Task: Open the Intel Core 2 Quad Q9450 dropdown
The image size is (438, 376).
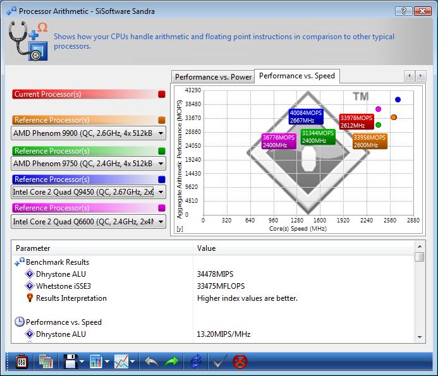Action: click(88, 192)
